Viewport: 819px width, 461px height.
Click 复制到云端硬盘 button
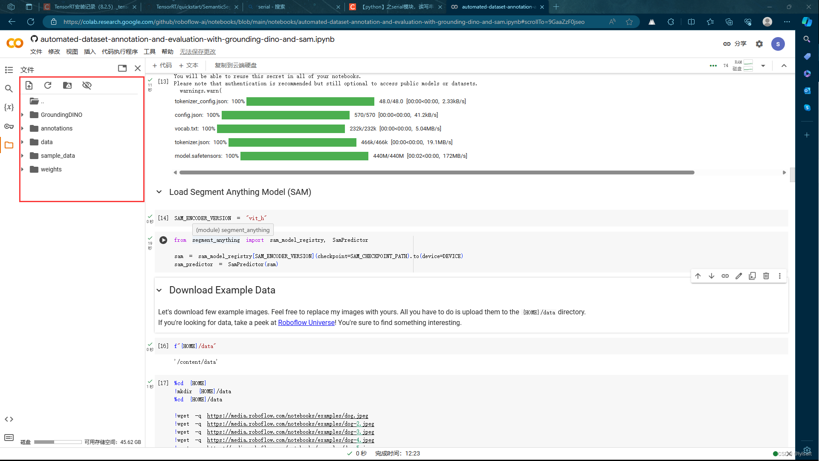coord(235,65)
